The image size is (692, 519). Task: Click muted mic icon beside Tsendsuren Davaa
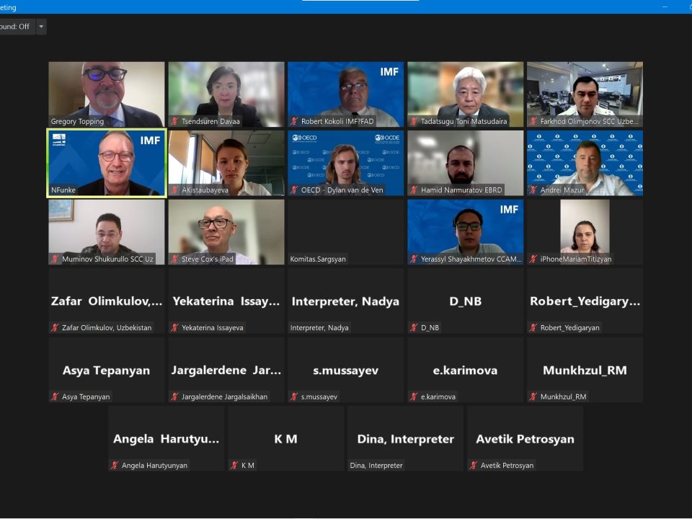point(174,122)
